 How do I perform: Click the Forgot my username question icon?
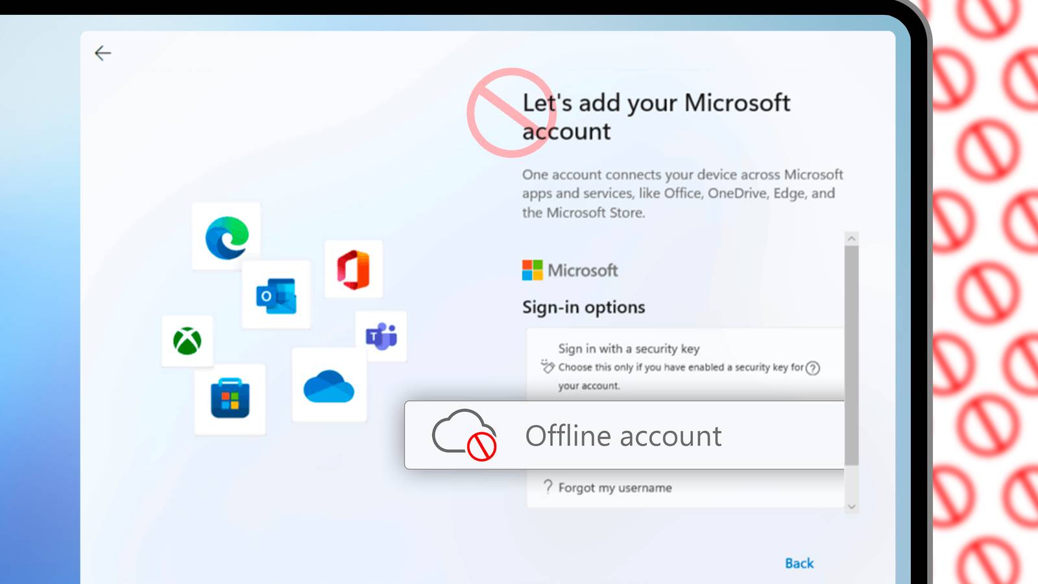(x=548, y=487)
